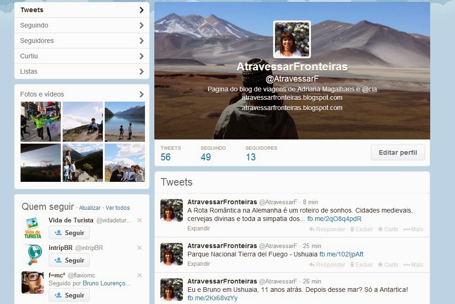Click the Seguidores count 13

click(251, 157)
